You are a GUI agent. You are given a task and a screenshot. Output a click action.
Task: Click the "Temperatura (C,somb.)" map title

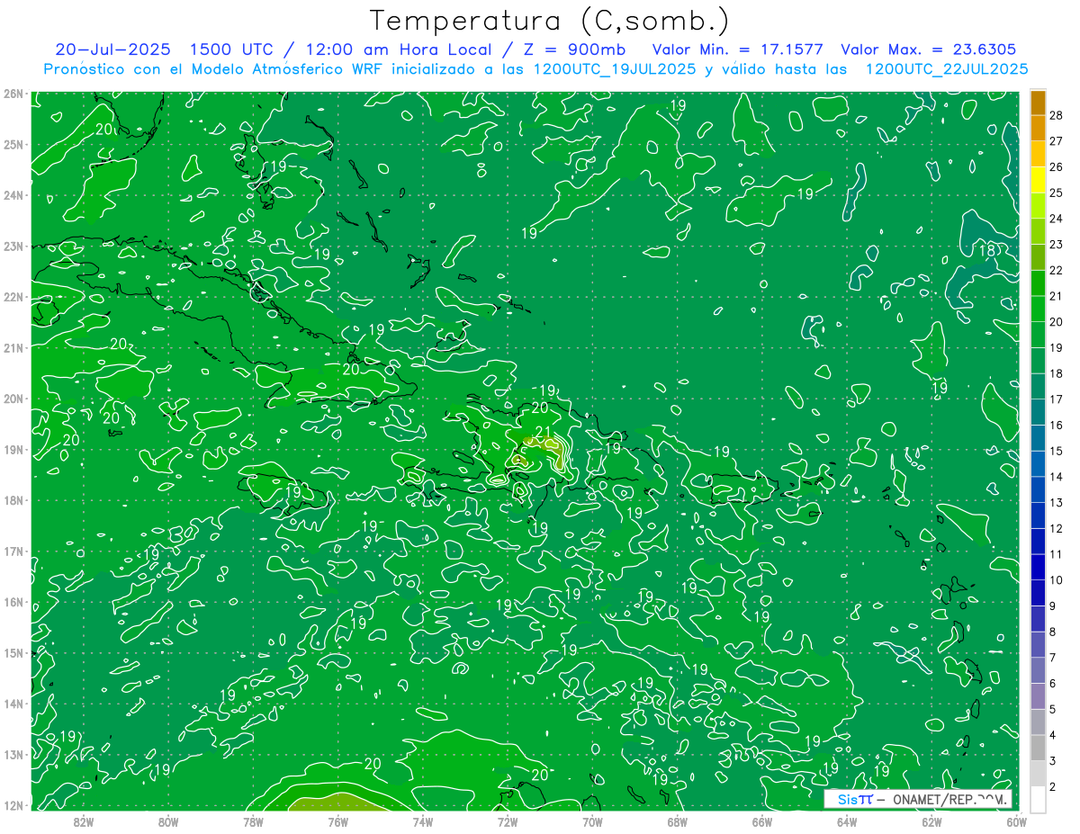pyautogui.click(x=551, y=21)
